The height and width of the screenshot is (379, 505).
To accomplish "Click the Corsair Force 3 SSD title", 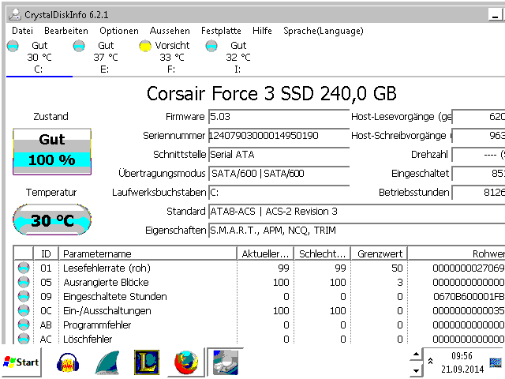I will 271,93.
